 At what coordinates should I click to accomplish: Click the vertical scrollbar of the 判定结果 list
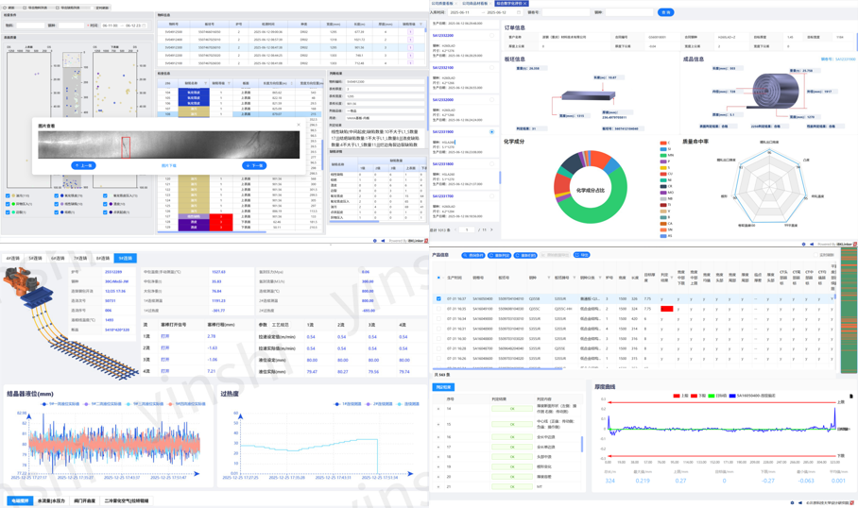[x=582, y=444]
